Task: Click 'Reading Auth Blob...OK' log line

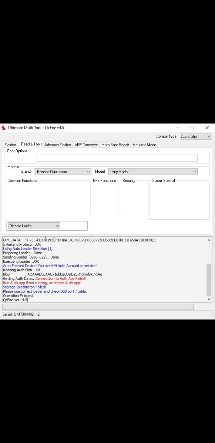Action: (x=22, y=270)
